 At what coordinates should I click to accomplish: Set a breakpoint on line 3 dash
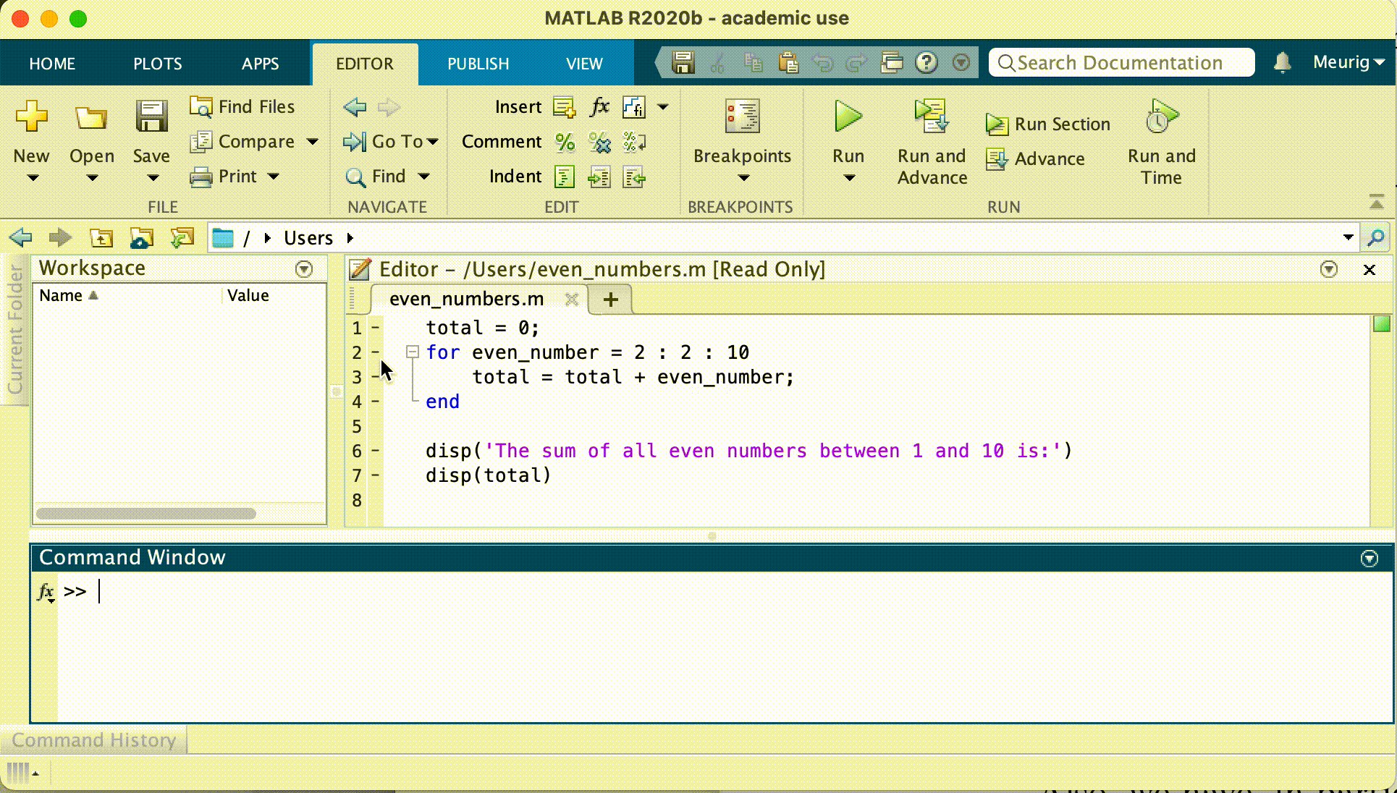click(375, 377)
